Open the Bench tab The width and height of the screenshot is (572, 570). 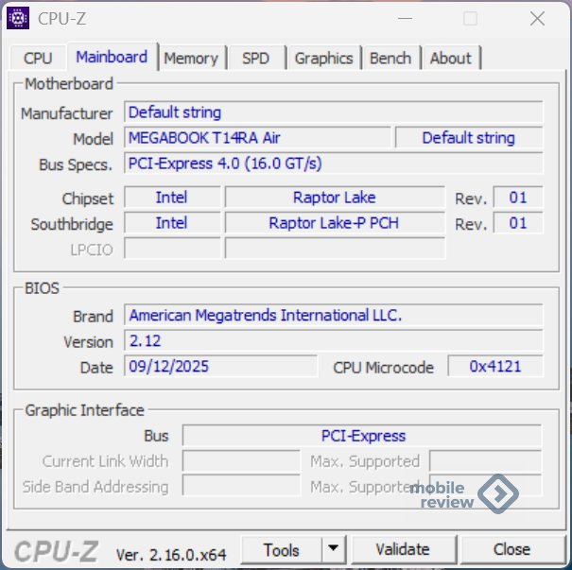(390, 59)
